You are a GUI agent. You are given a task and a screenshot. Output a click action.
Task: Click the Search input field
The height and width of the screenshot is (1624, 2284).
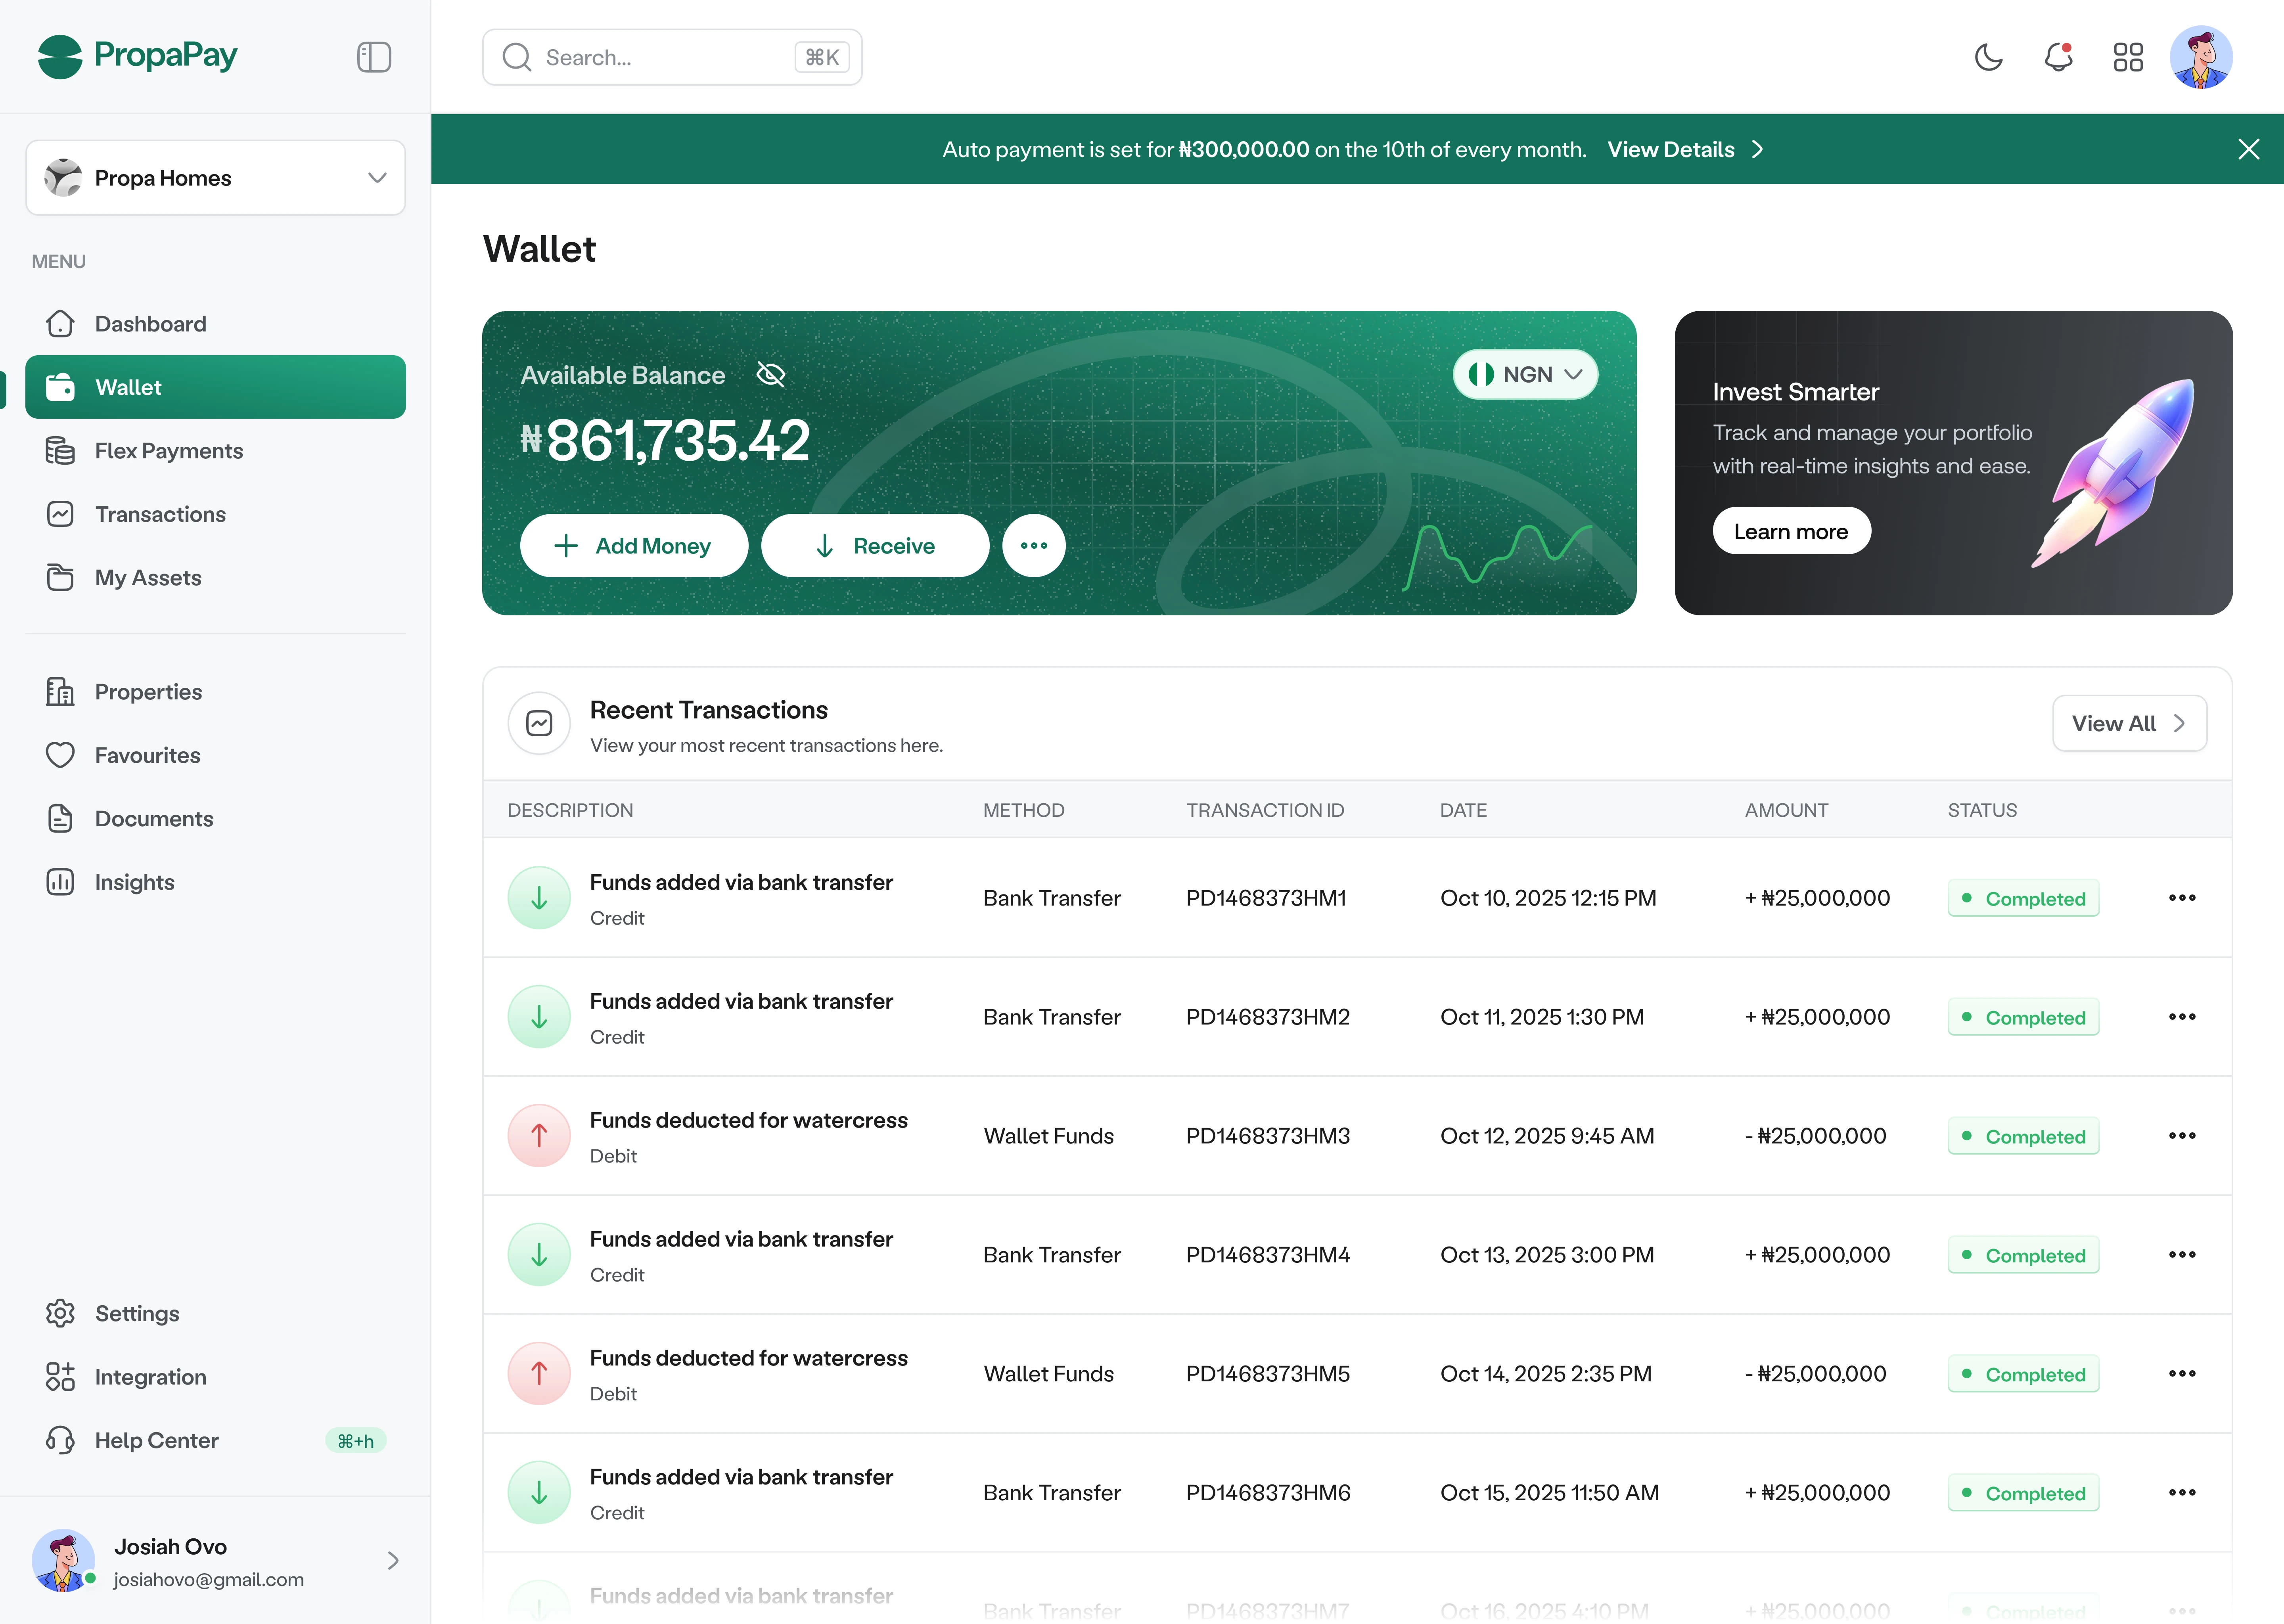660,58
